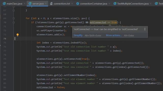Click the server.java class icon
Image resolution: width=163 pixels, height=91 pixels.
click(30, 4)
